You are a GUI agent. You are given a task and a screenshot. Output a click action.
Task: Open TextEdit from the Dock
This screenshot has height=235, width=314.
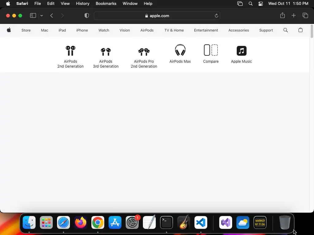(149, 222)
